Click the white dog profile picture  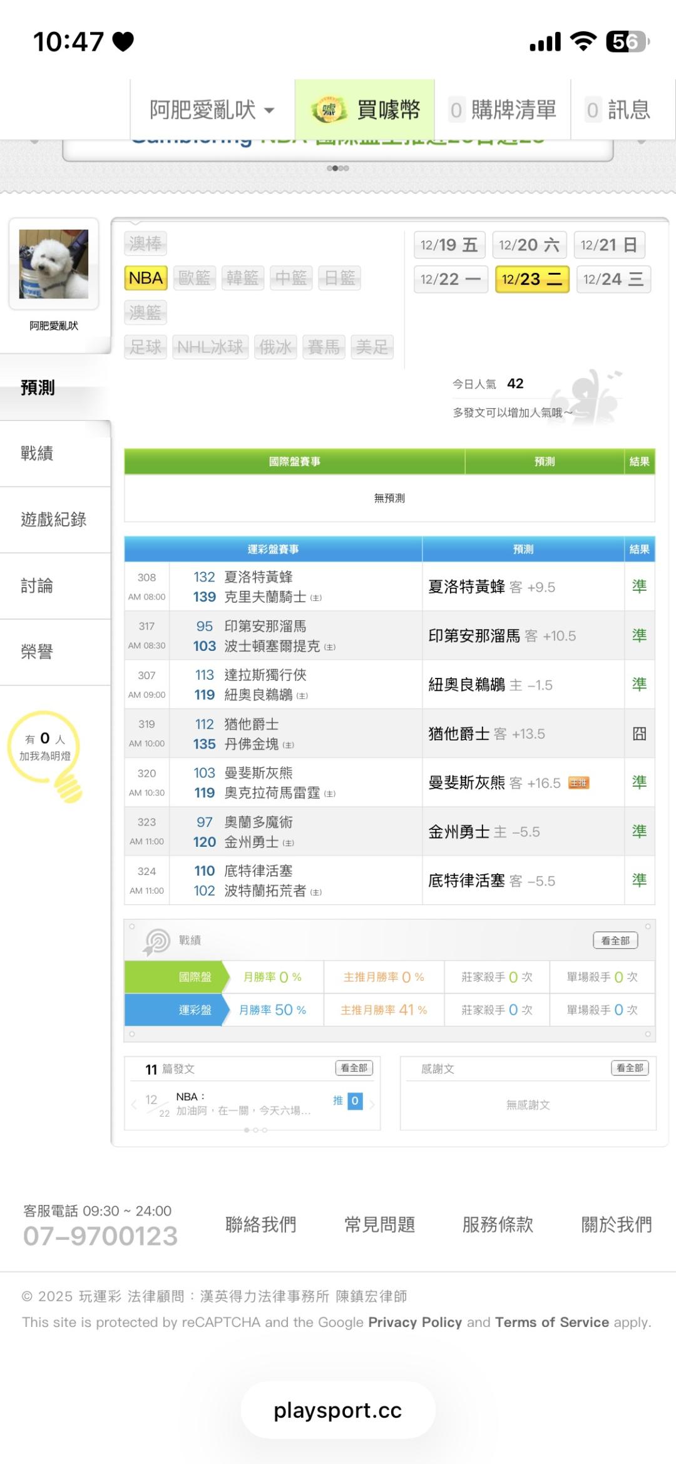click(x=54, y=264)
